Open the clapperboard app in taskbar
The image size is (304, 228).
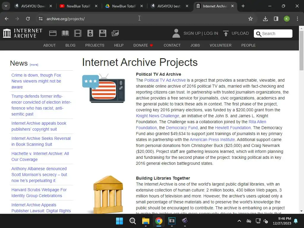[x=185, y=221]
